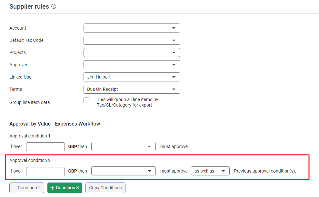Viewport: 319px width, 197px height.
Task: Open the Default Tax Code dropdown
Action: tap(132, 40)
